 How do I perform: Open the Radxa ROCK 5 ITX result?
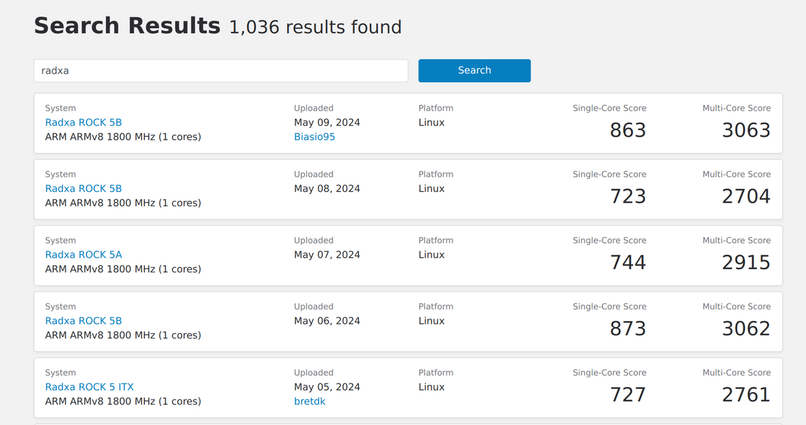coord(89,387)
